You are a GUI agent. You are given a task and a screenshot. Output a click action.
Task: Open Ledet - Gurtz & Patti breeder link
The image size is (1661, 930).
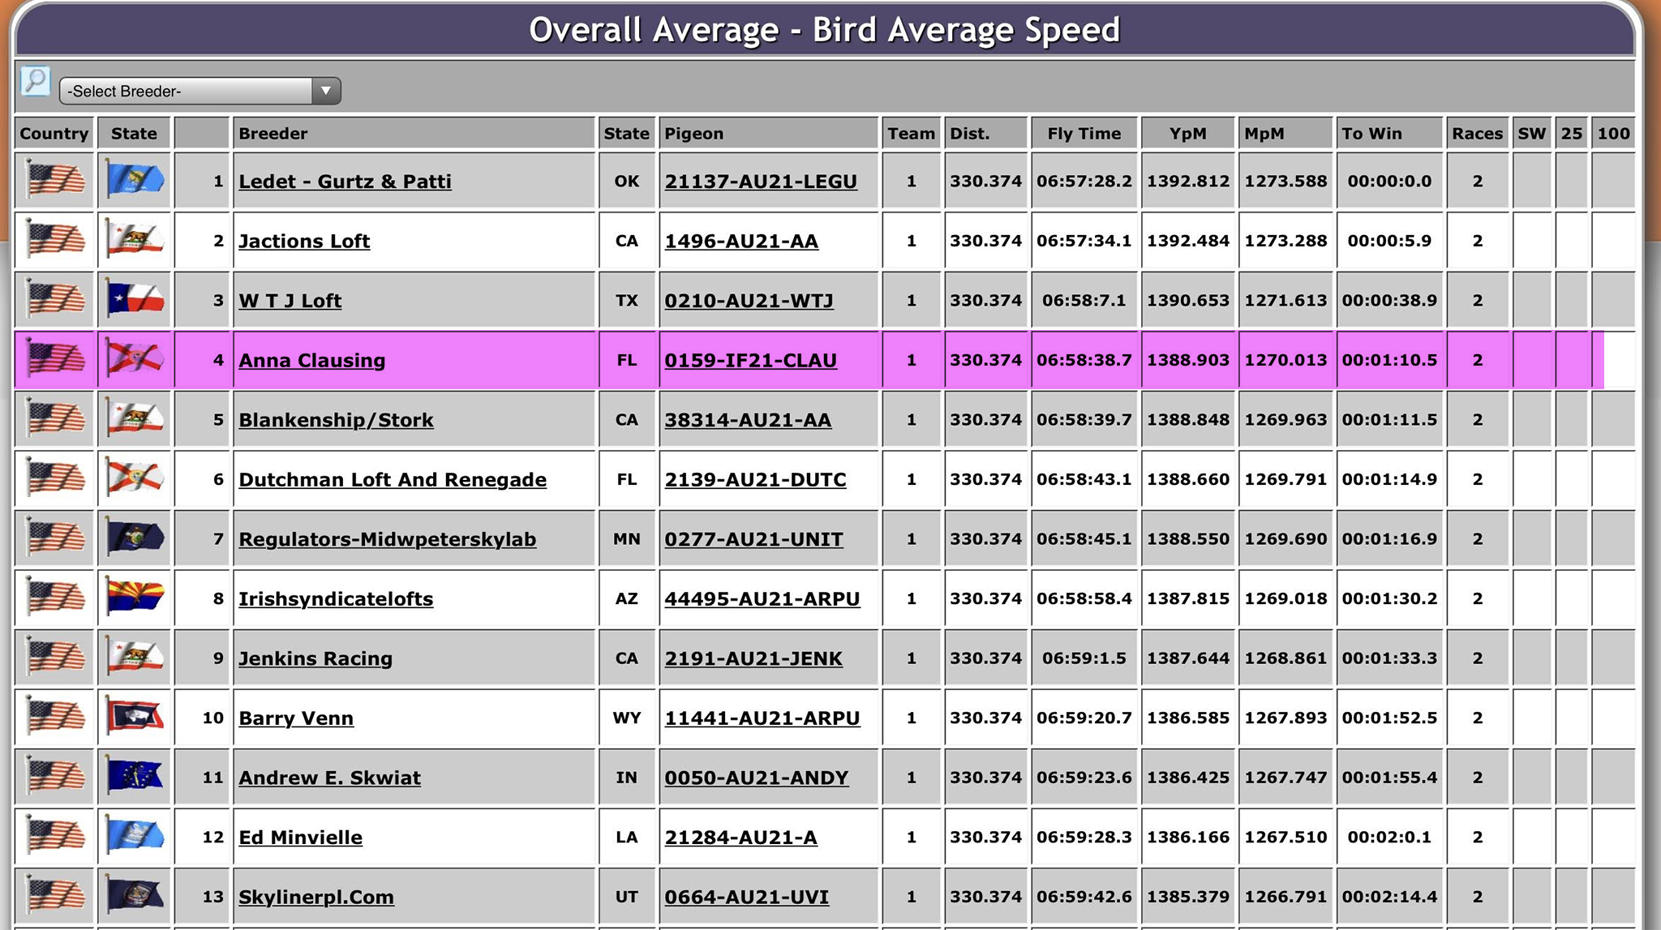[x=345, y=182]
